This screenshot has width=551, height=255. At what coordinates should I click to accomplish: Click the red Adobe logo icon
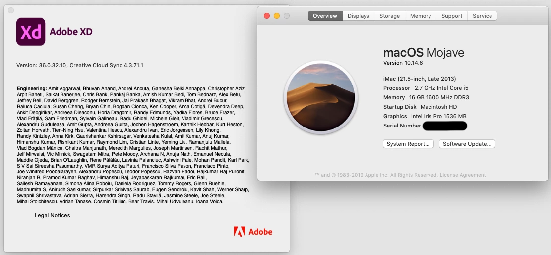240,232
